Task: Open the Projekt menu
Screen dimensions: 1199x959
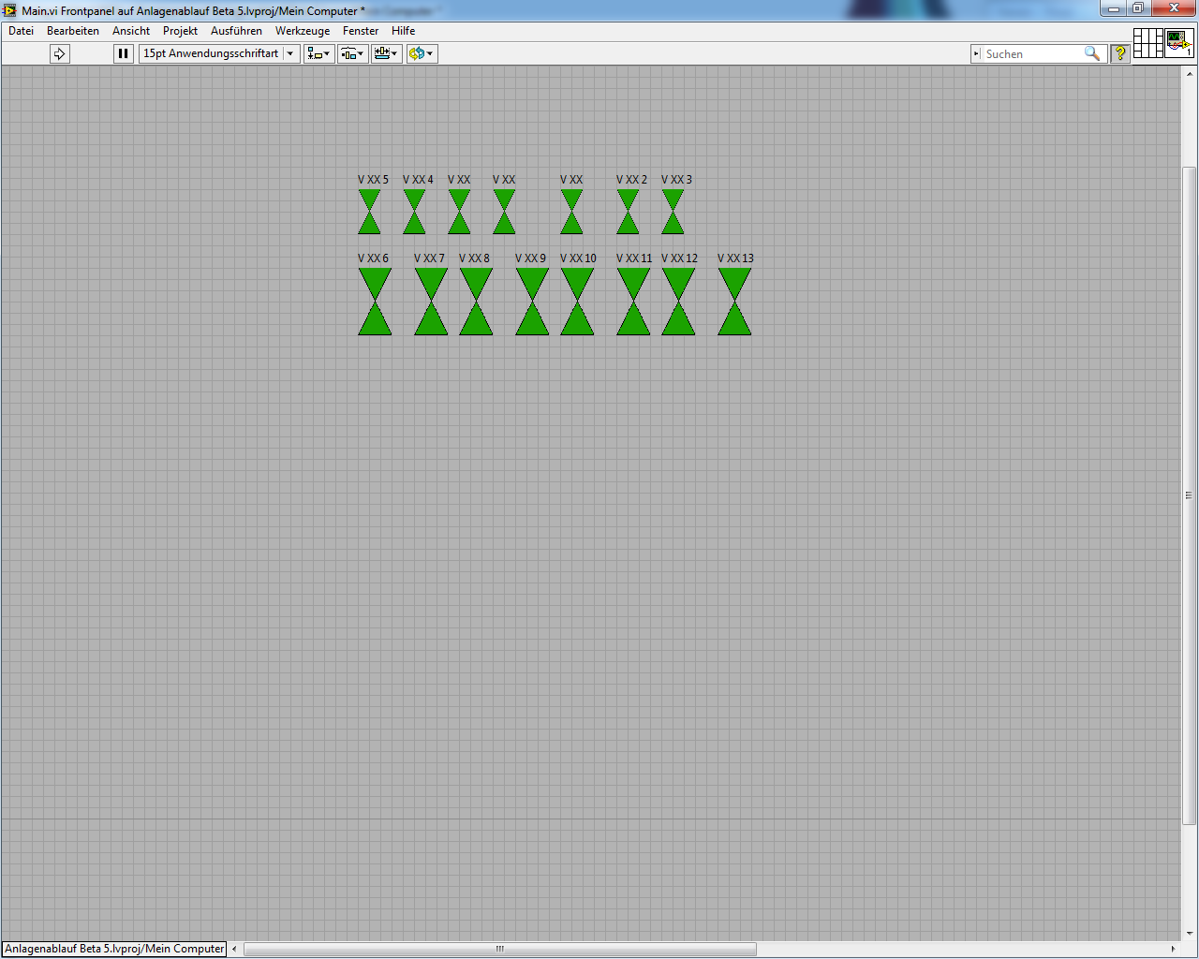Action: (180, 31)
